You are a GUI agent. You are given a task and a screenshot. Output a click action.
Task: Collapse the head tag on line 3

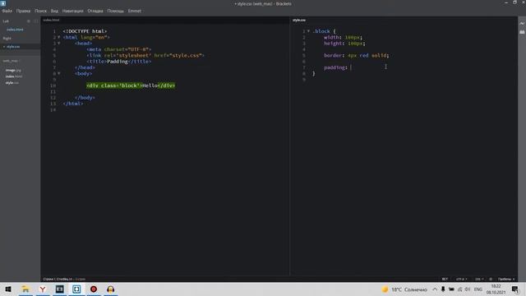coord(59,44)
